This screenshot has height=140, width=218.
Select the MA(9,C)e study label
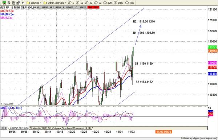(x=6, y=18)
